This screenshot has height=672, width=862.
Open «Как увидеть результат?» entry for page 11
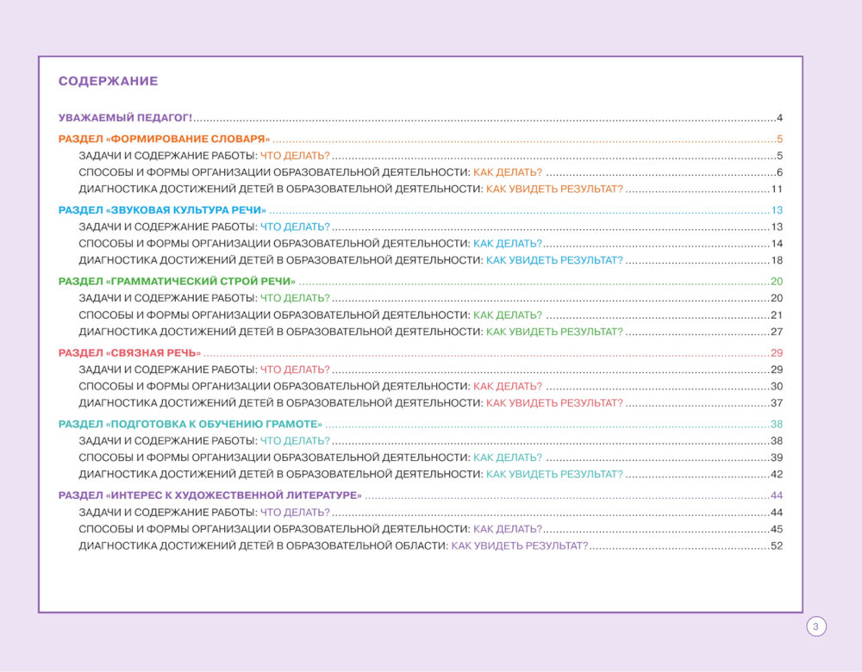pos(554,190)
